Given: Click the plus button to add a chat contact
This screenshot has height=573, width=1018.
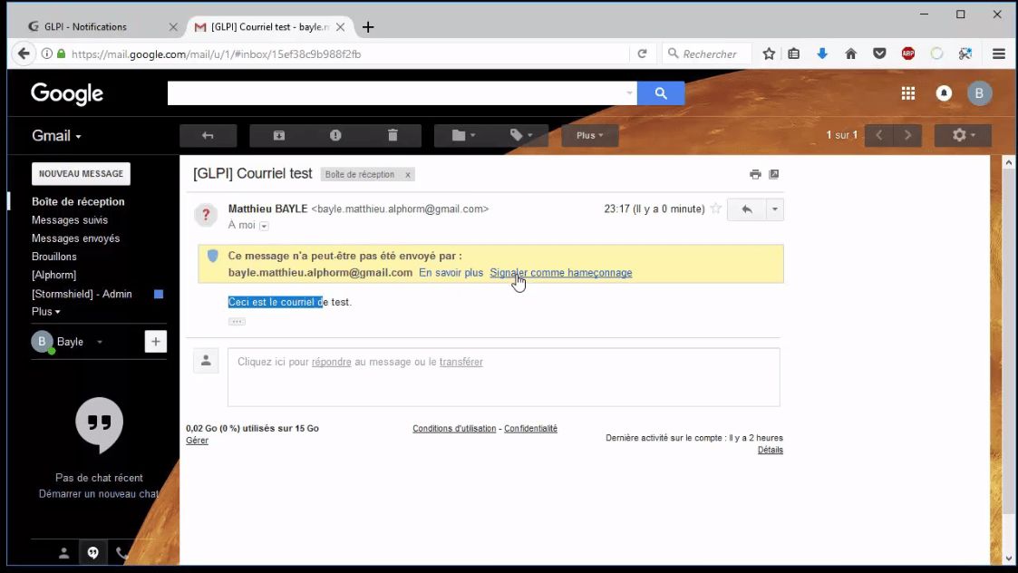Looking at the screenshot, I should point(155,342).
